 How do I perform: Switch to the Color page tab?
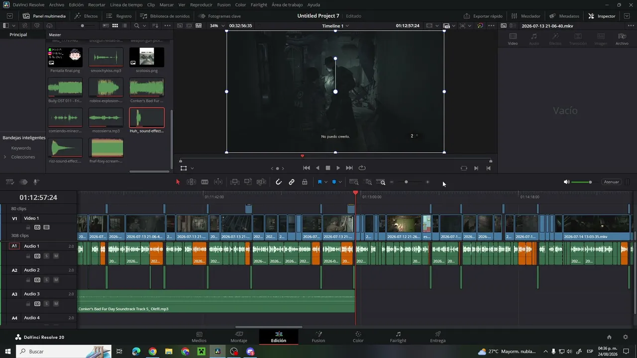pyautogui.click(x=358, y=337)
